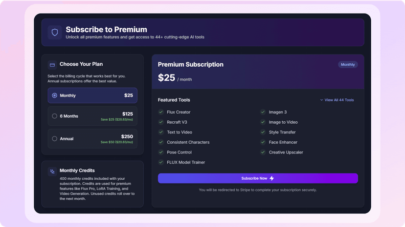Click the checkmark icon beside Imagen 3
The width and height of the screenshot is (405, 227).
(263, 112)
